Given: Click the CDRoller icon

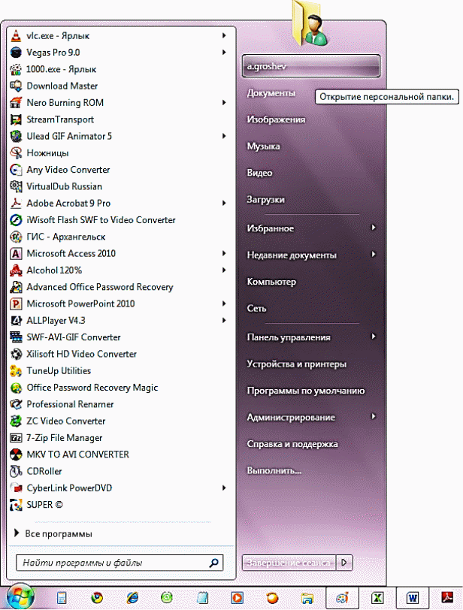Looking at the screenshot, I should click(16, 472).
